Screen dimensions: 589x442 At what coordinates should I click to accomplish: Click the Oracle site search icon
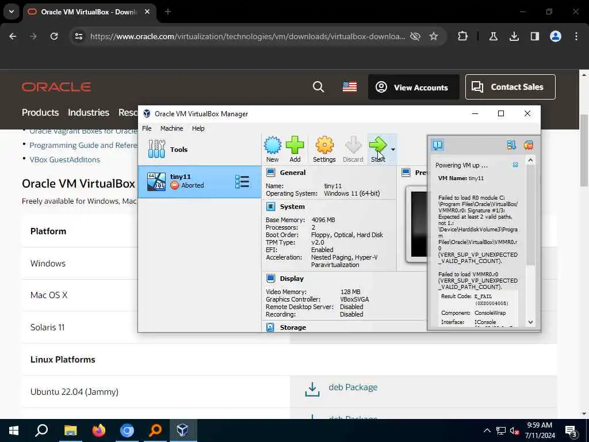pos(318,87)
